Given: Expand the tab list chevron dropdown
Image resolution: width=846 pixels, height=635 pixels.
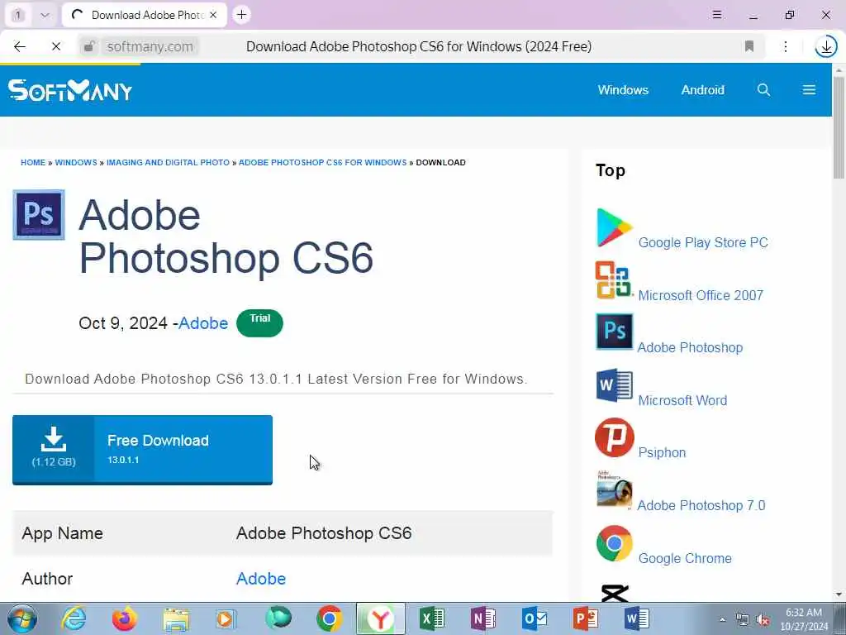Looking at the screenshot, I should [x=45, y=15].
